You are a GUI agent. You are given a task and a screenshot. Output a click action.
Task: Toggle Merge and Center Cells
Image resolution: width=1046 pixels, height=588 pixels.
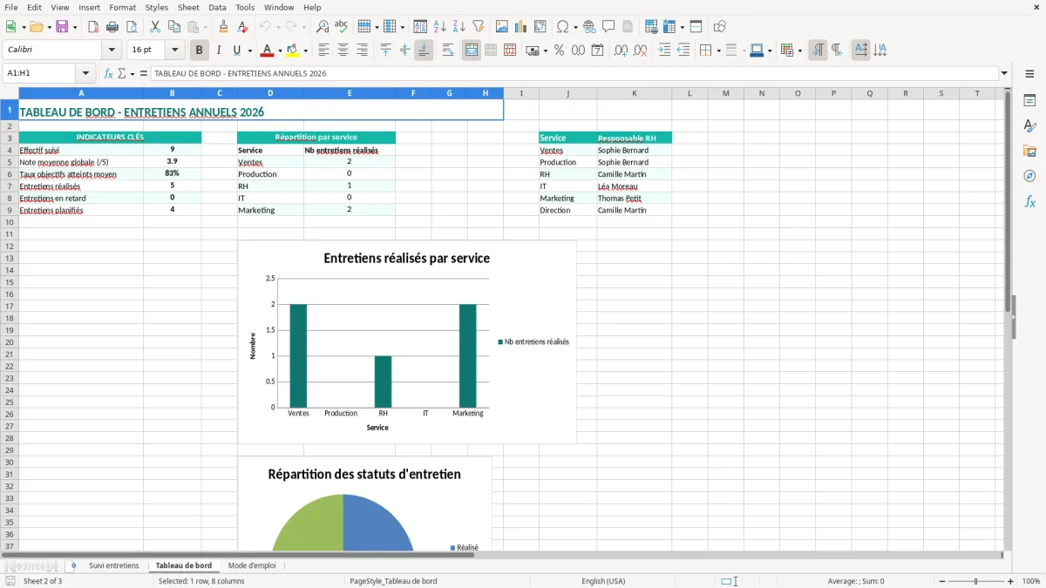click(472, 51)
